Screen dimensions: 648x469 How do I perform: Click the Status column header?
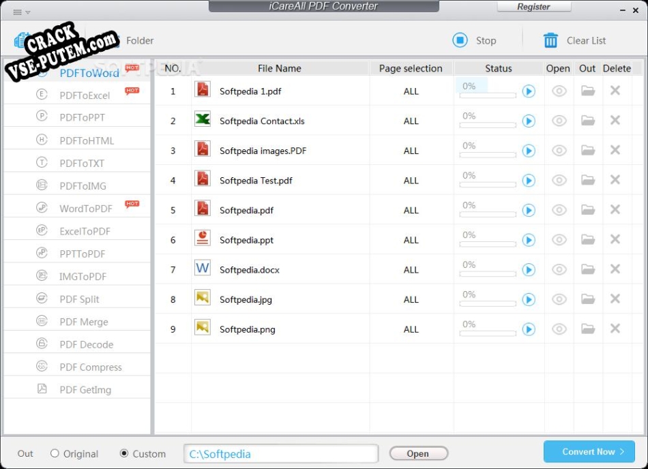pos(499,68)
